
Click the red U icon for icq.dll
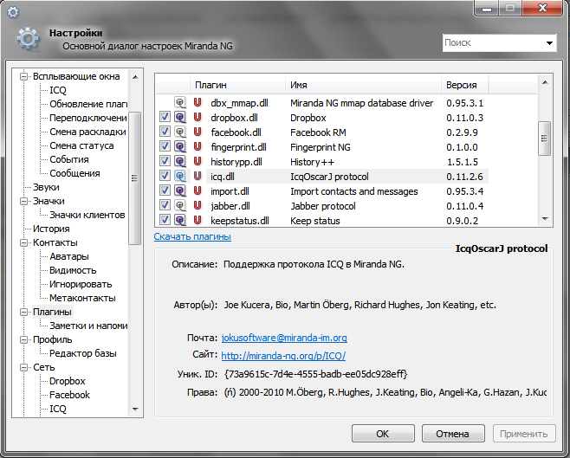click(198, 176)
